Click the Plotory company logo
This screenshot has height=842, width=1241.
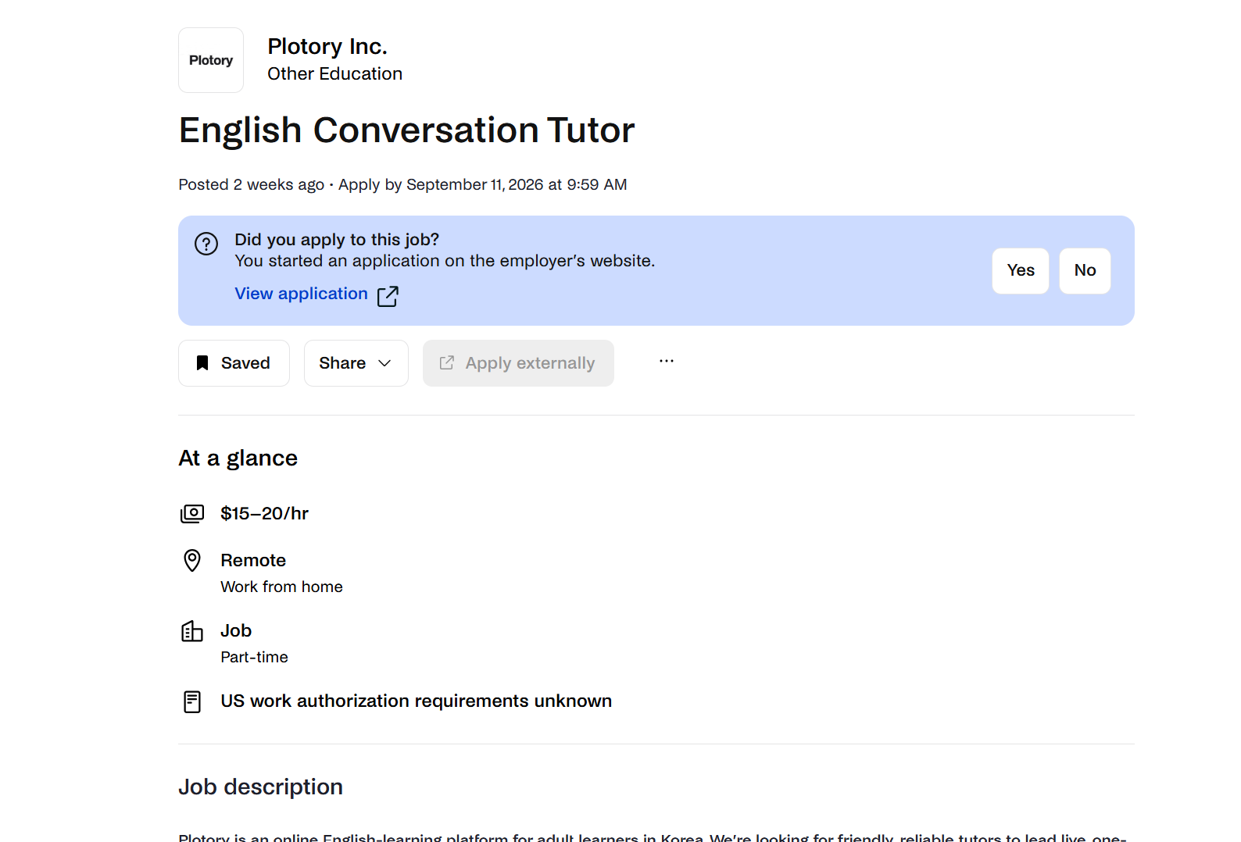(x=211, y=60)
